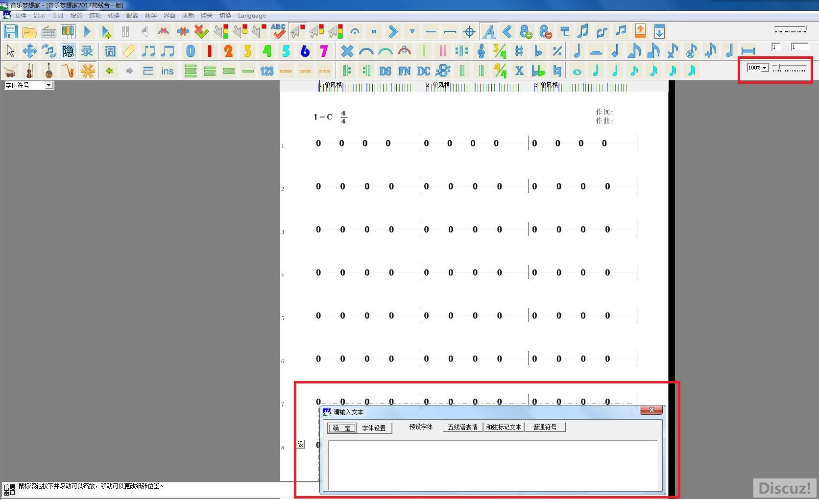The image size is (819, 500).
Task: Select the arrow pointer tool
Action: click(10, 51)
